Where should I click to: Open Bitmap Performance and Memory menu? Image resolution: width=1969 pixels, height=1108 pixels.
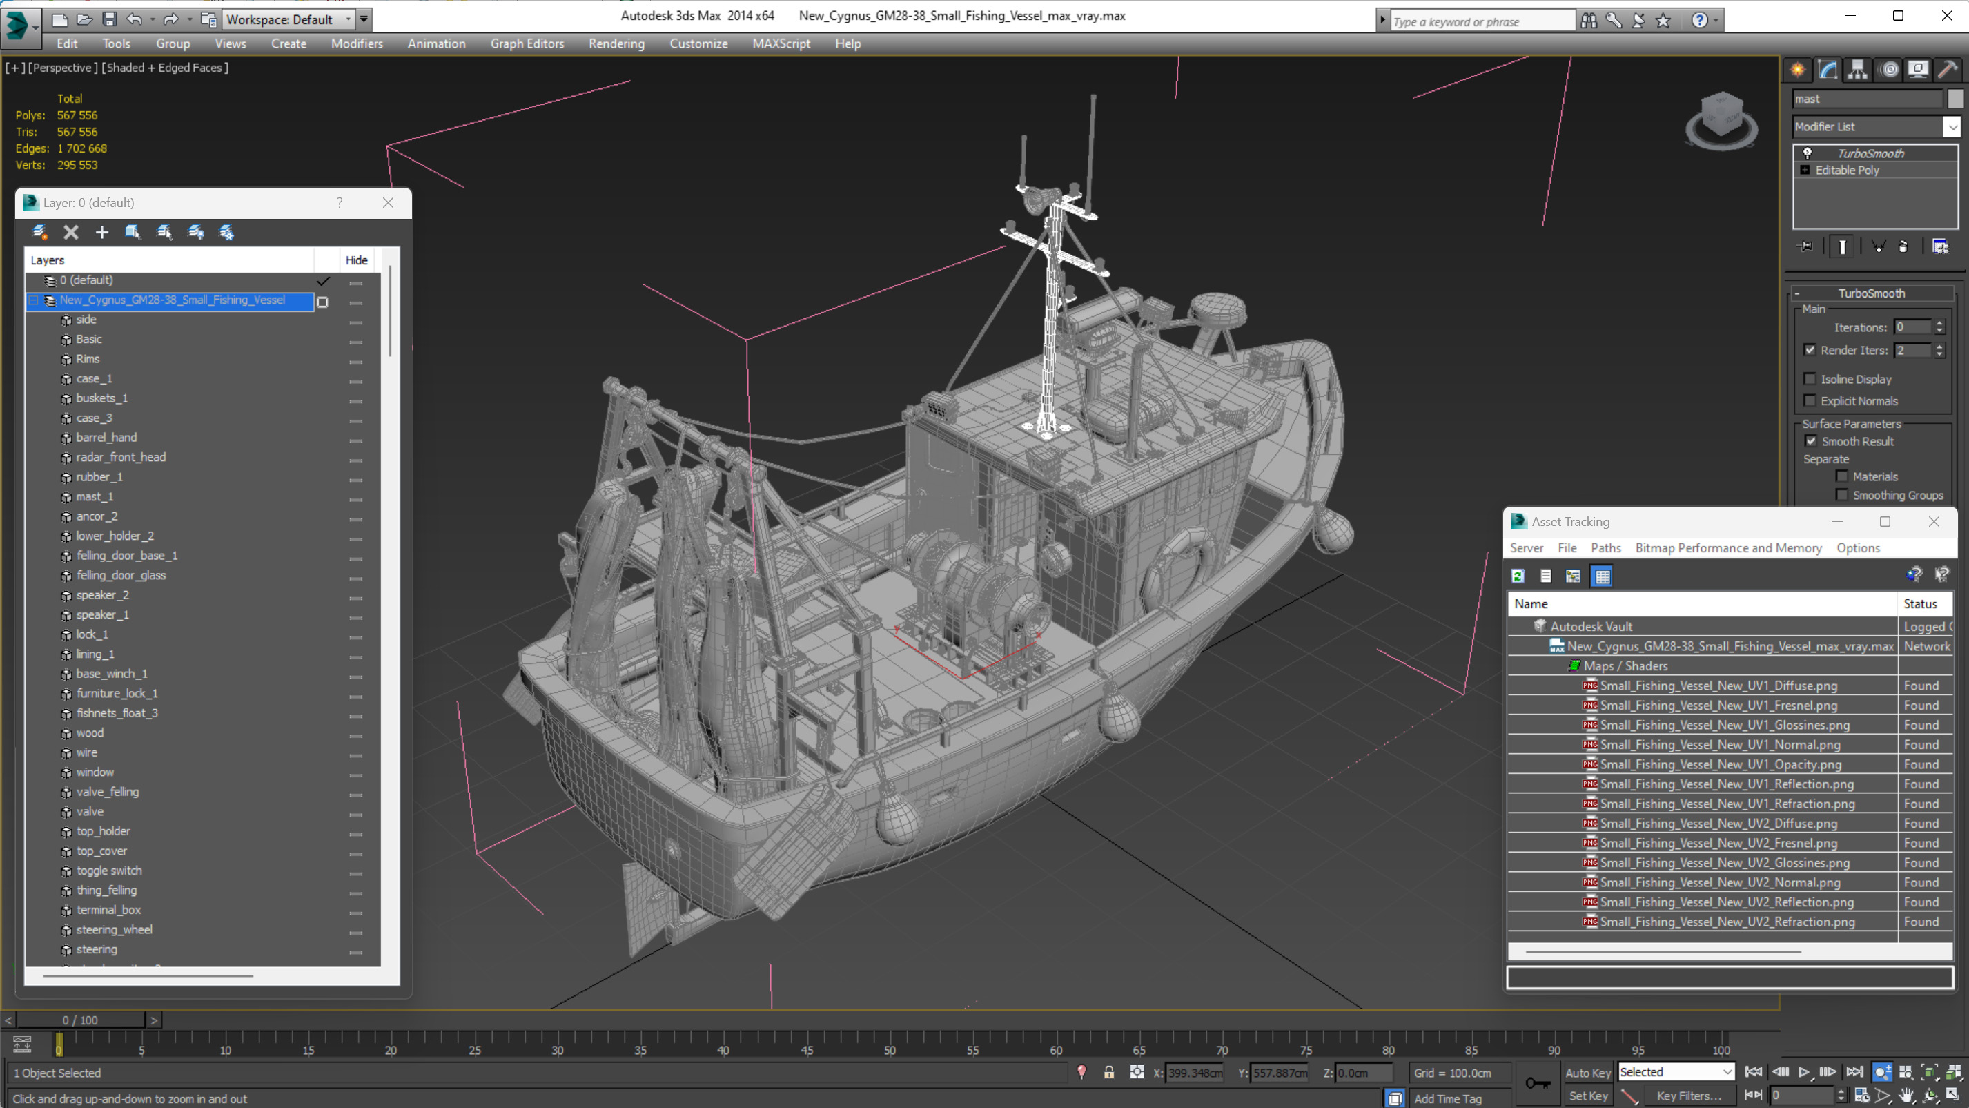1727,547
